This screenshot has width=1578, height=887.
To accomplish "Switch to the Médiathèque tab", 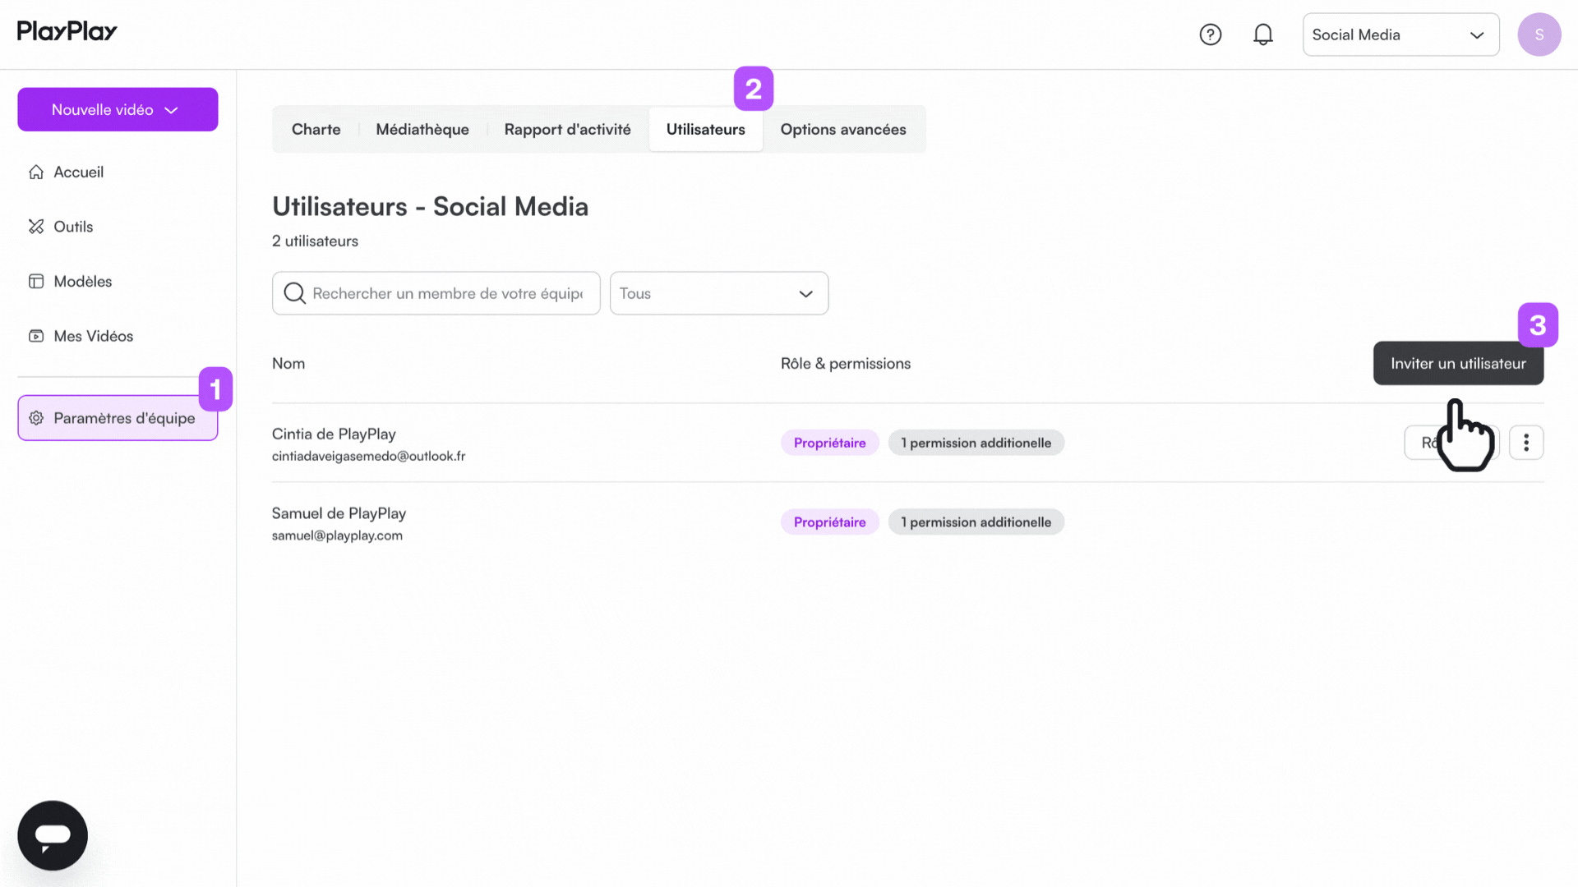I will click(x=422, y=129).
